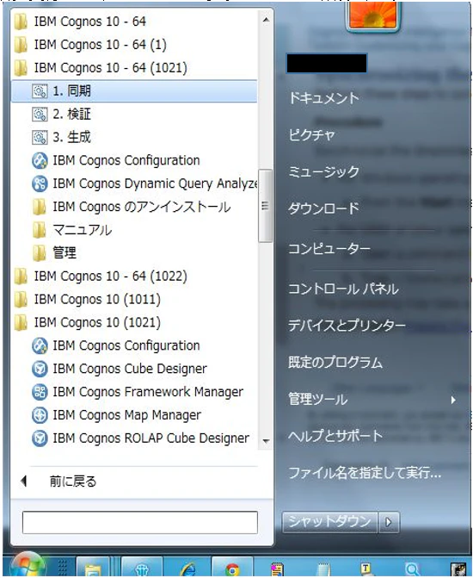Click the program list scroll-up arrow

(266, 20)
